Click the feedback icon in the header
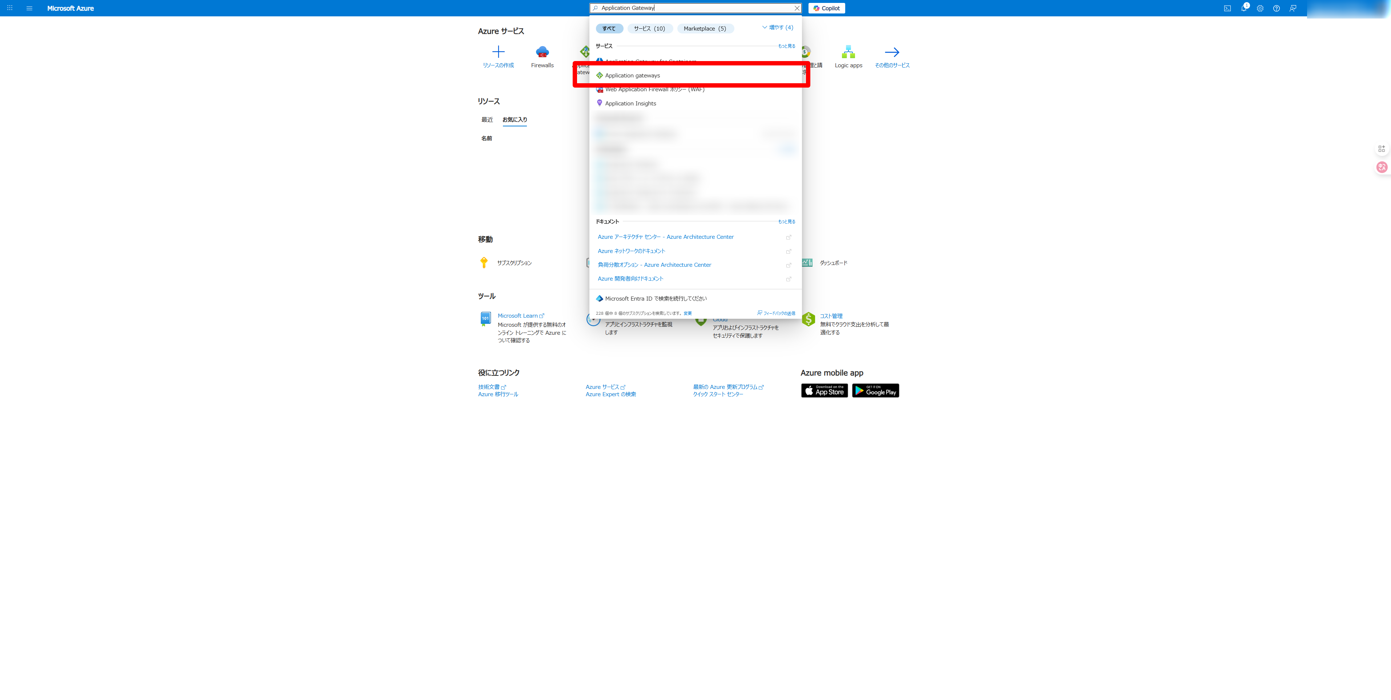Screen dimensions: 1391x700 pos(1293,8)
